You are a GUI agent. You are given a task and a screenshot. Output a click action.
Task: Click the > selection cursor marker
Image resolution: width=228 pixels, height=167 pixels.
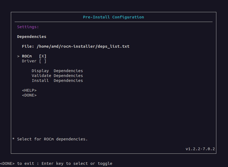click(18, 56)
